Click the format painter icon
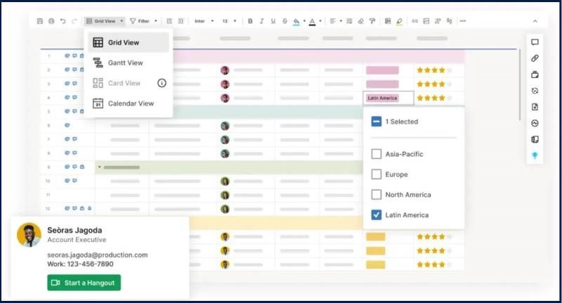 [372, 21]
